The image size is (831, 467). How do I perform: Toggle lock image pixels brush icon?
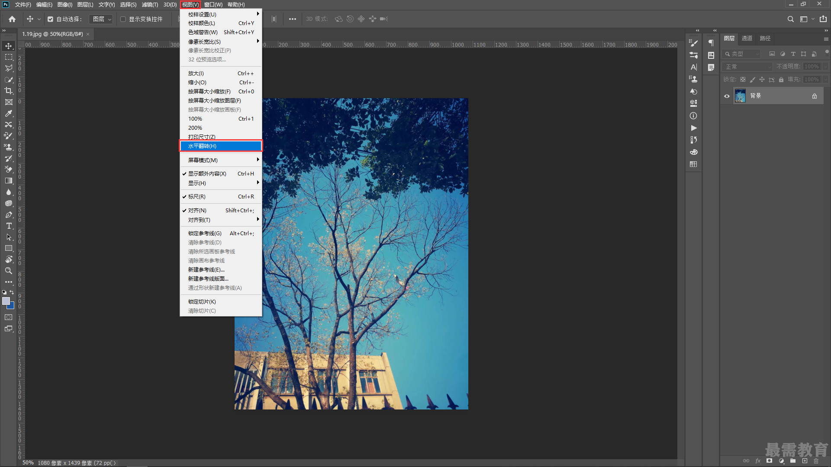[x=752, y=80]
